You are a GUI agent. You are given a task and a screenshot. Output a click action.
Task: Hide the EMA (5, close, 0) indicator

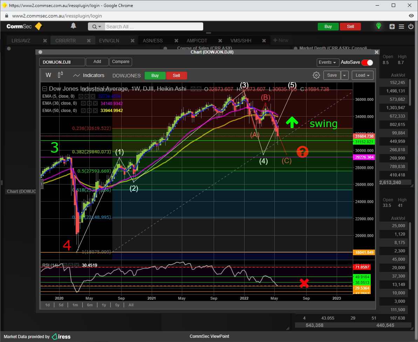click(x=81, y=96)
